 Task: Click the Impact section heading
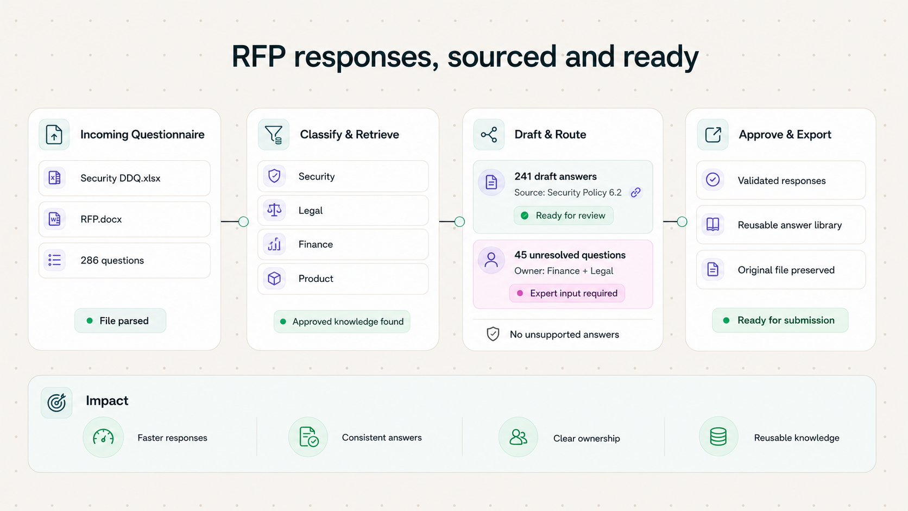[107, 401]
